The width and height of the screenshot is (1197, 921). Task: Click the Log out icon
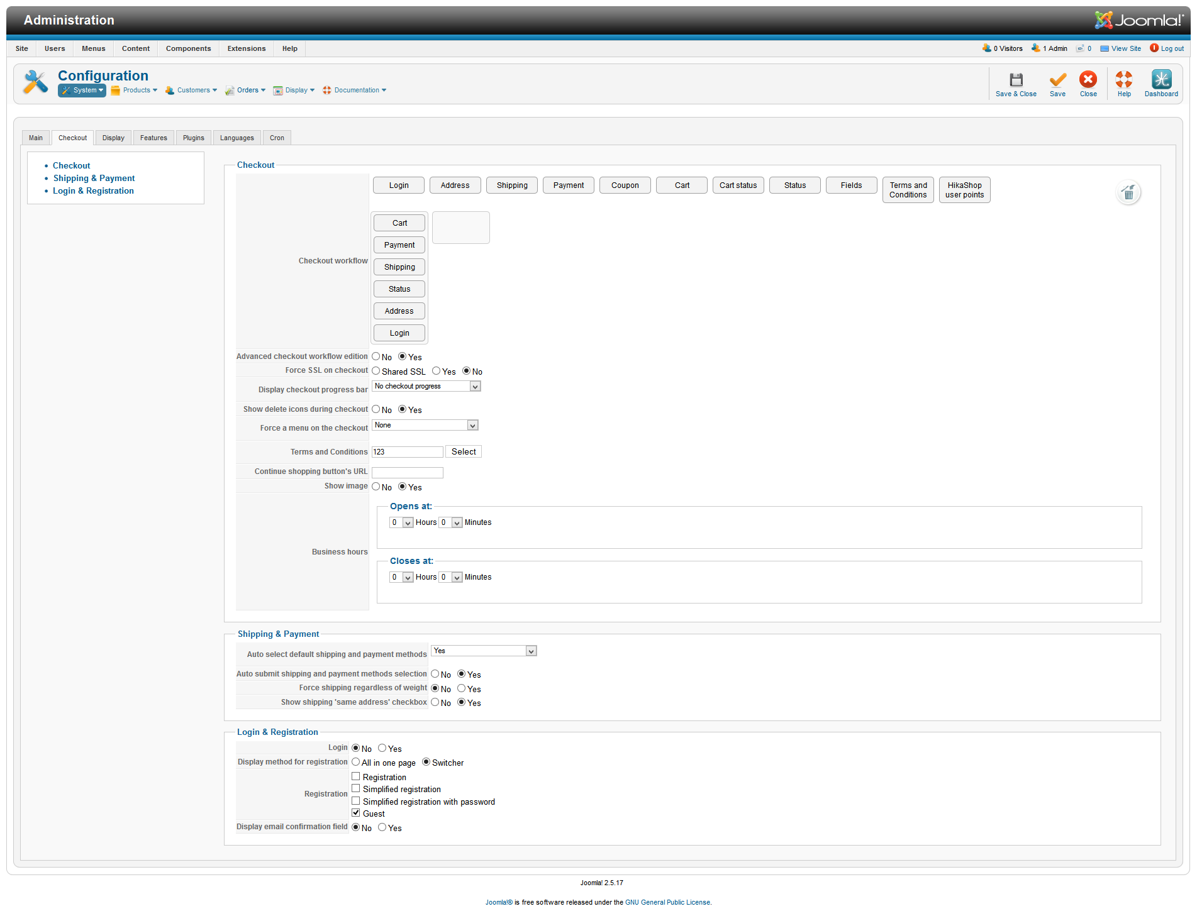[x=1154, y=48]
